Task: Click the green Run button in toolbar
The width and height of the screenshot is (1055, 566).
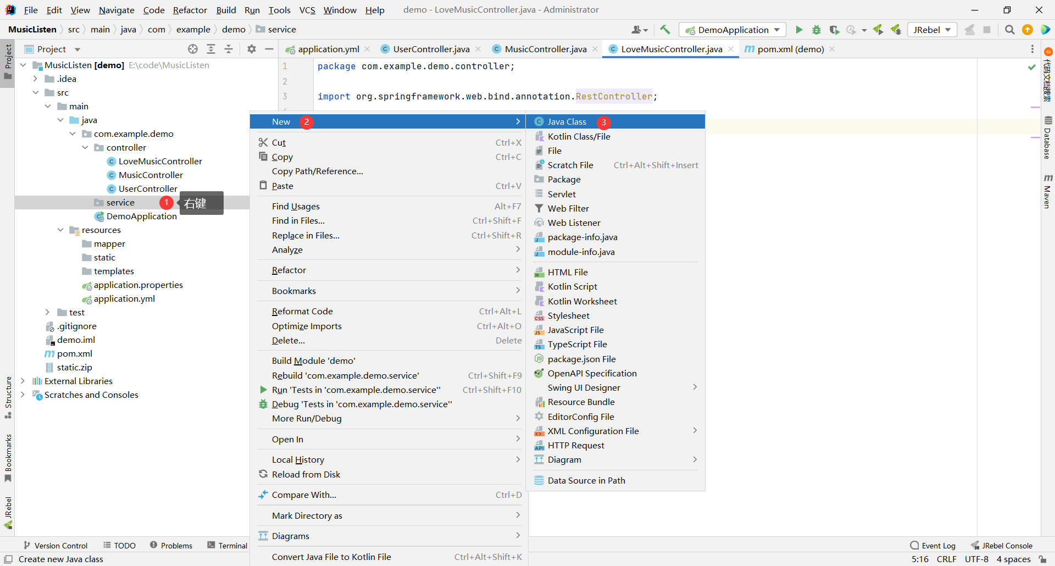Action: click(x=799, y=30)
